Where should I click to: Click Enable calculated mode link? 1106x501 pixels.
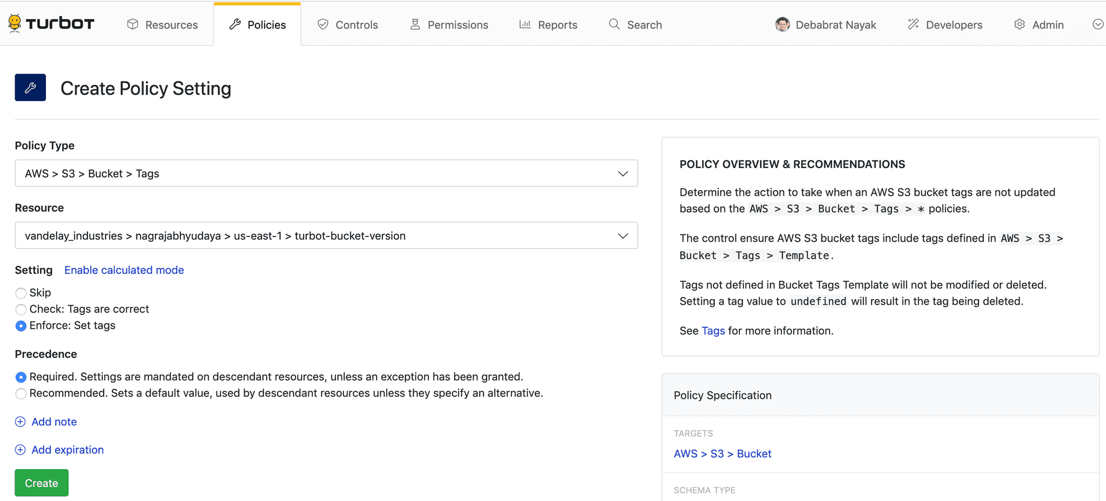[124, 270]
